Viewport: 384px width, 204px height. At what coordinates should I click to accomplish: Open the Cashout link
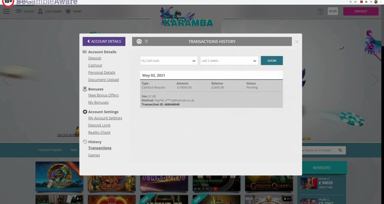click(95, 65)
